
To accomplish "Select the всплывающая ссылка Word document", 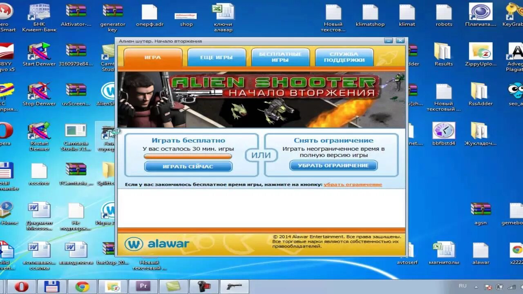I will [x=39, y=256].
